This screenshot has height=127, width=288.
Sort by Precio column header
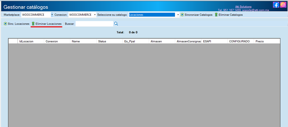pyautogui.click(x=267, y=41)
